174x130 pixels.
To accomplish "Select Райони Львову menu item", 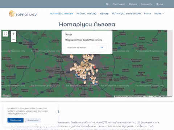I will [86, 14].
